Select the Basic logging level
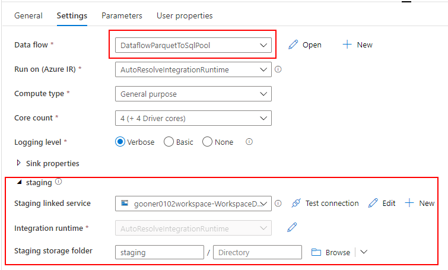Viewport: 448px width, 270px height. 169,142
